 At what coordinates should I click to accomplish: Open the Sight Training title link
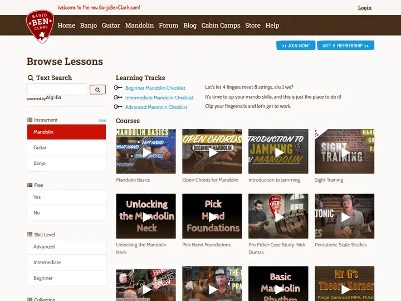tap(329, 180)
